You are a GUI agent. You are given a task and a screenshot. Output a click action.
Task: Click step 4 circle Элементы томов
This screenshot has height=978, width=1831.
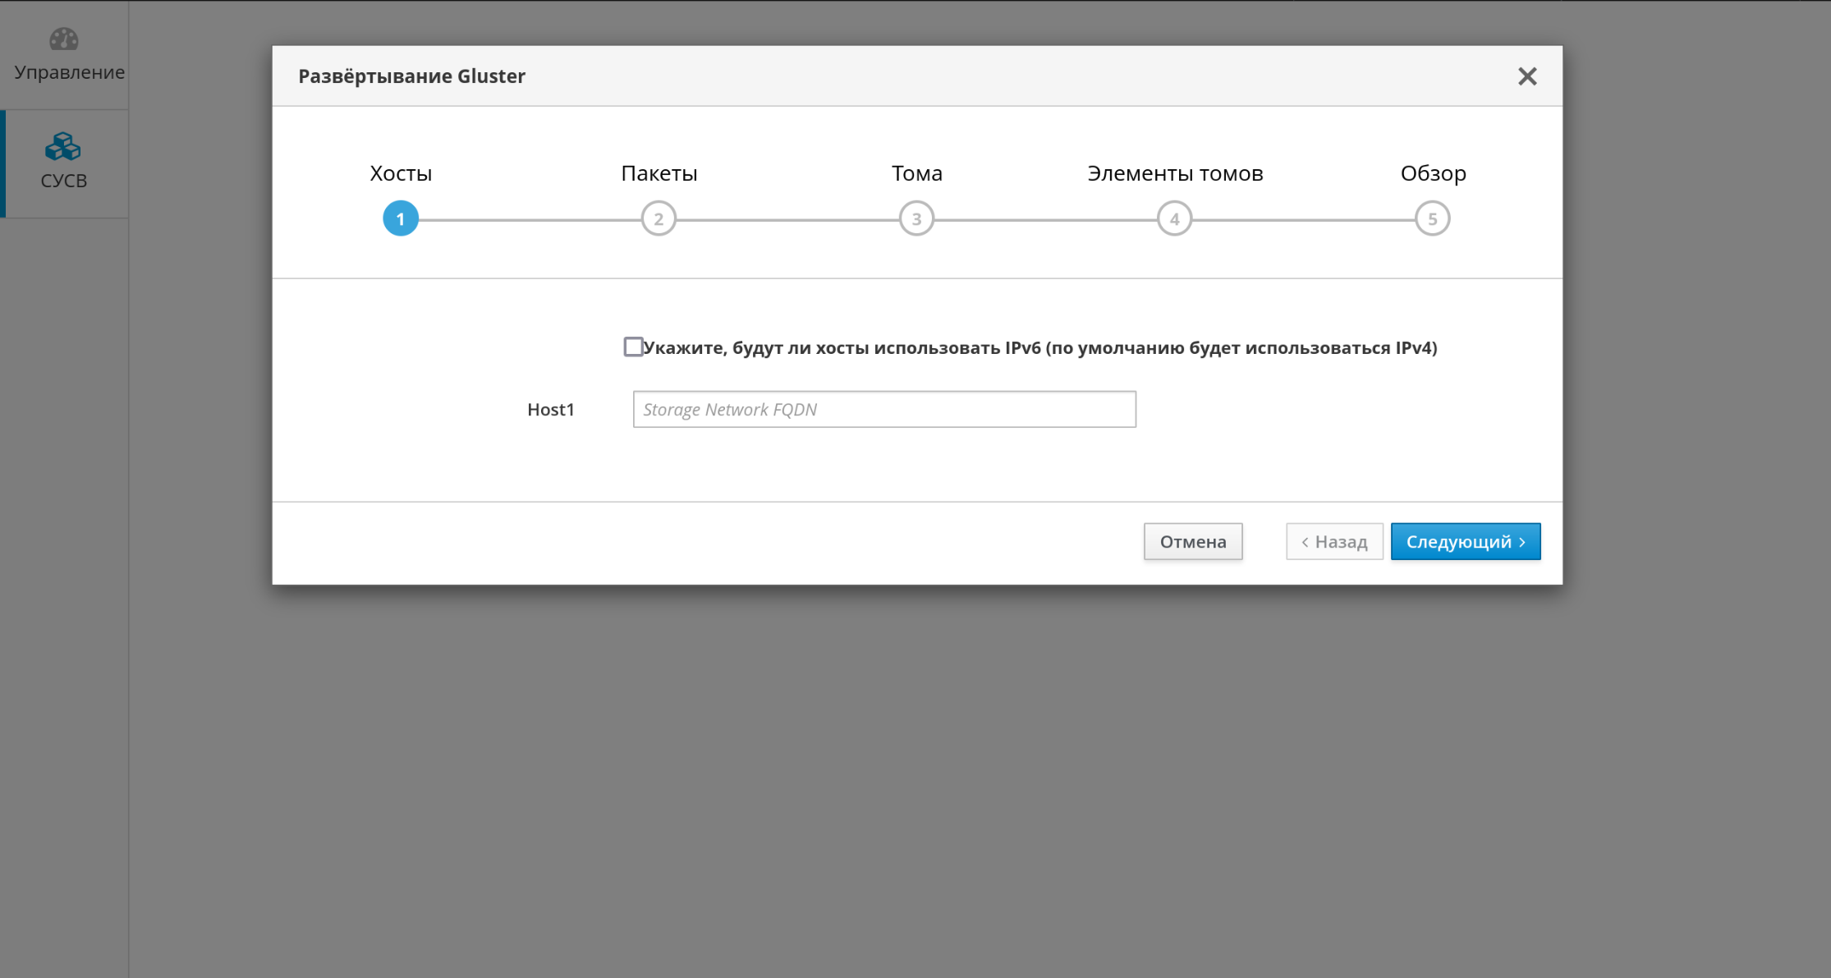pyautogui.click(x=1174, y=219)
